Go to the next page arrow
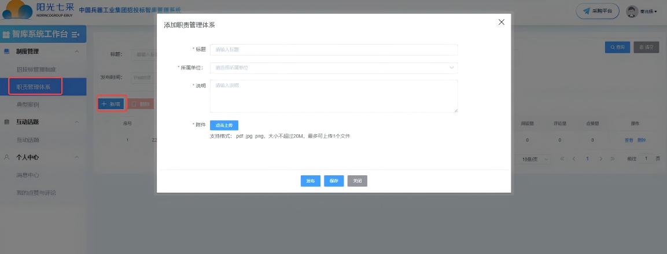This screenshot has height=254, width=667. 600,159
